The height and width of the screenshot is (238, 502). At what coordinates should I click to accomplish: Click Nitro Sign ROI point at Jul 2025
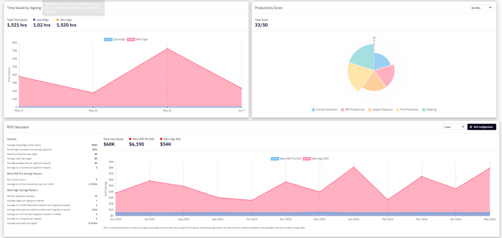coord(150,181)
